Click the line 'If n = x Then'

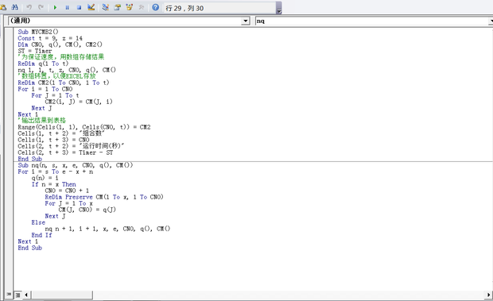click(x=54, y=184)
